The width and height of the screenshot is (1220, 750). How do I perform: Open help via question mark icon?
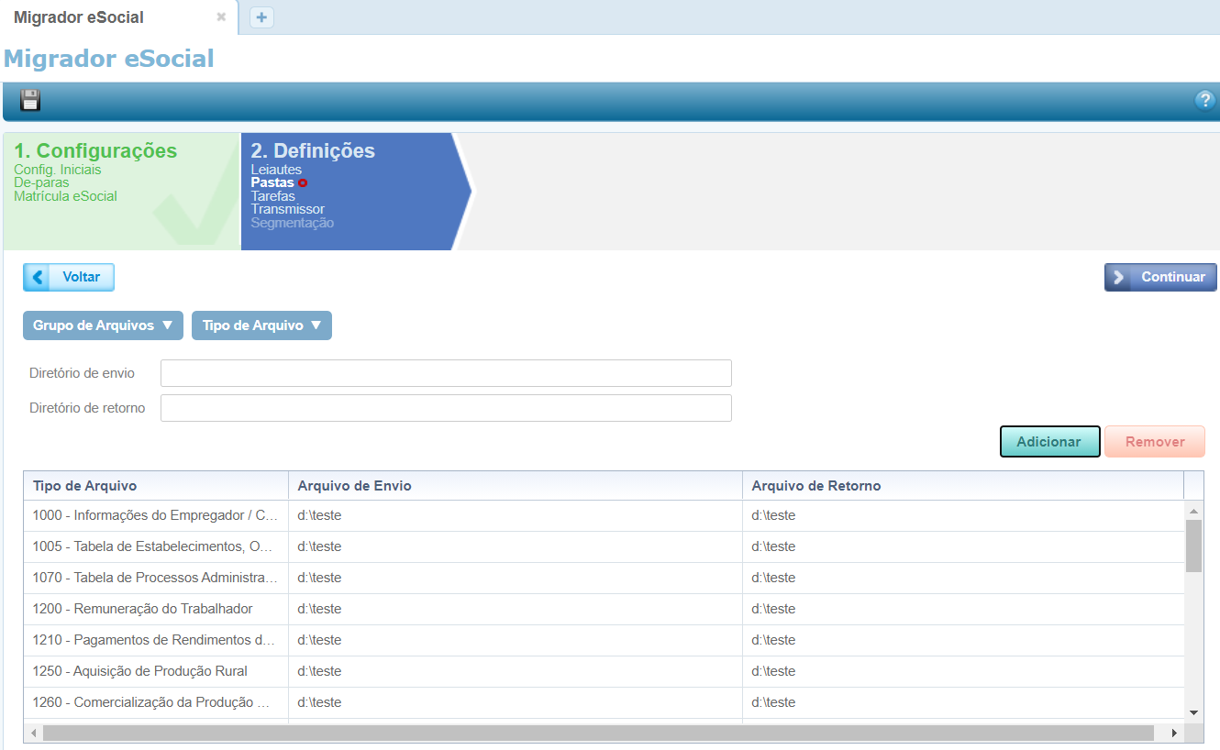(1204, 101)
